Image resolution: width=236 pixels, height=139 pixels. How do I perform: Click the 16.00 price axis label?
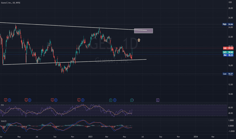click(230, 65)
